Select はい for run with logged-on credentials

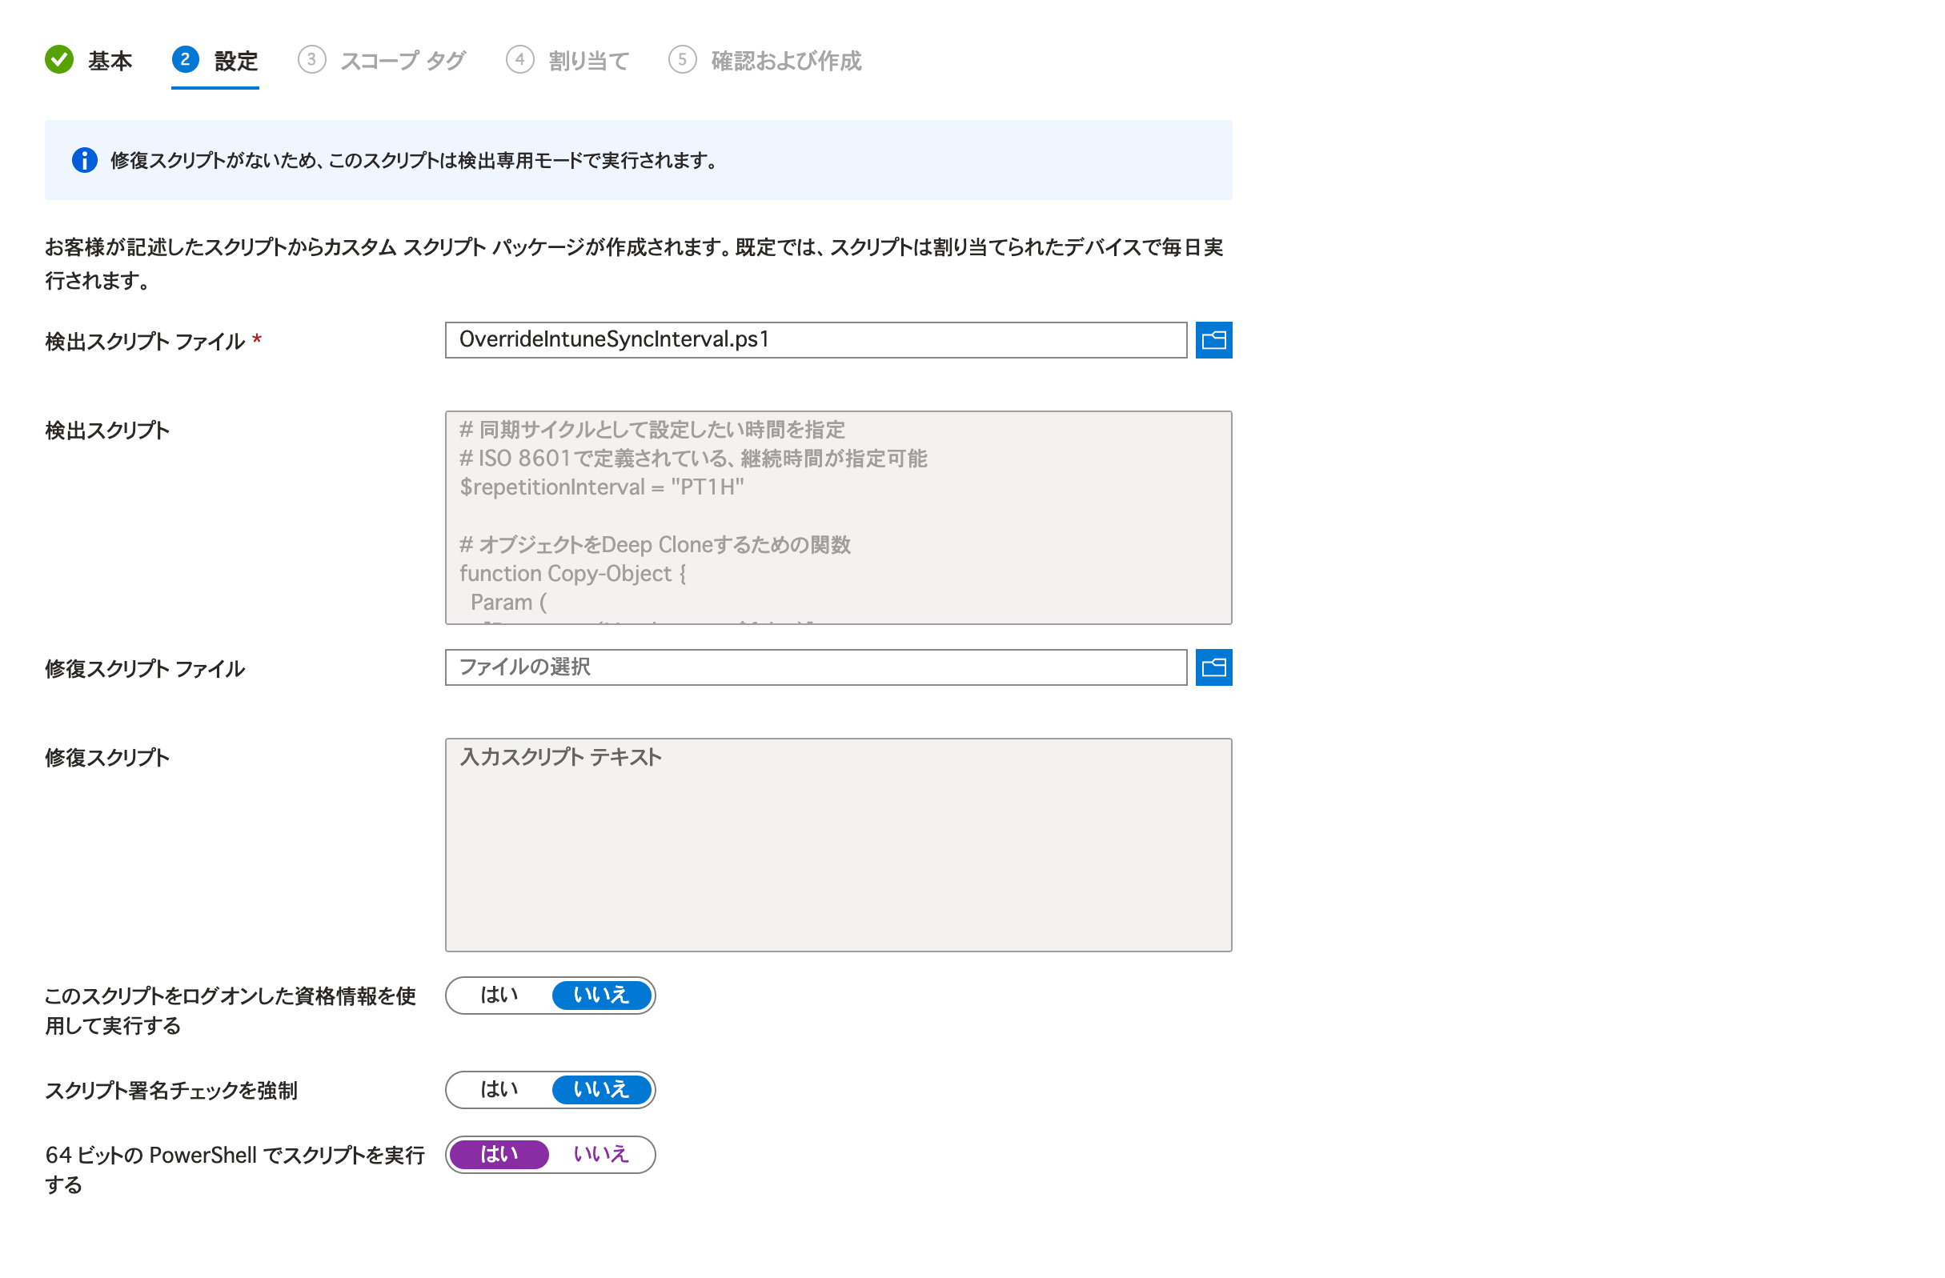pos(499,996)
